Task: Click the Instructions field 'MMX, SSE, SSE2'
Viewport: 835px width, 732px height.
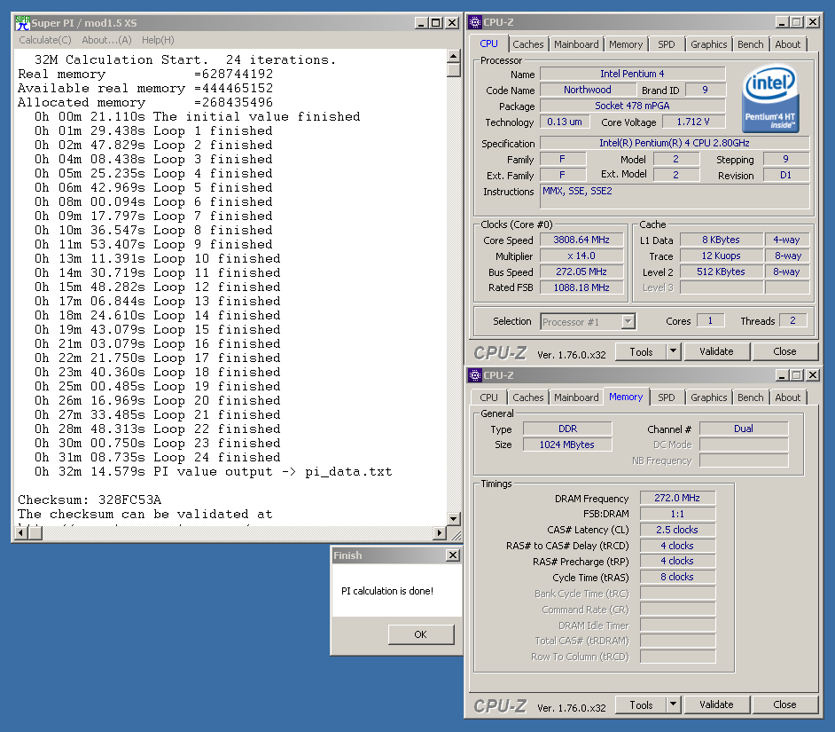Action: coord(675,196)
